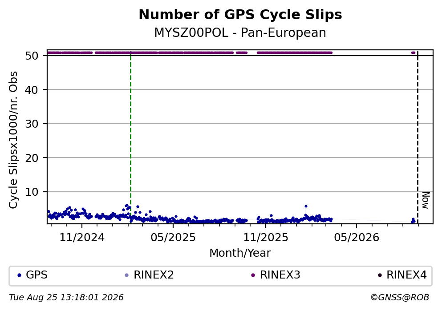Click the chart title 'Number of GPS Cycle Slips'
Screen dimensions: 442x311
pyautogui.click(x=240, y=15)
